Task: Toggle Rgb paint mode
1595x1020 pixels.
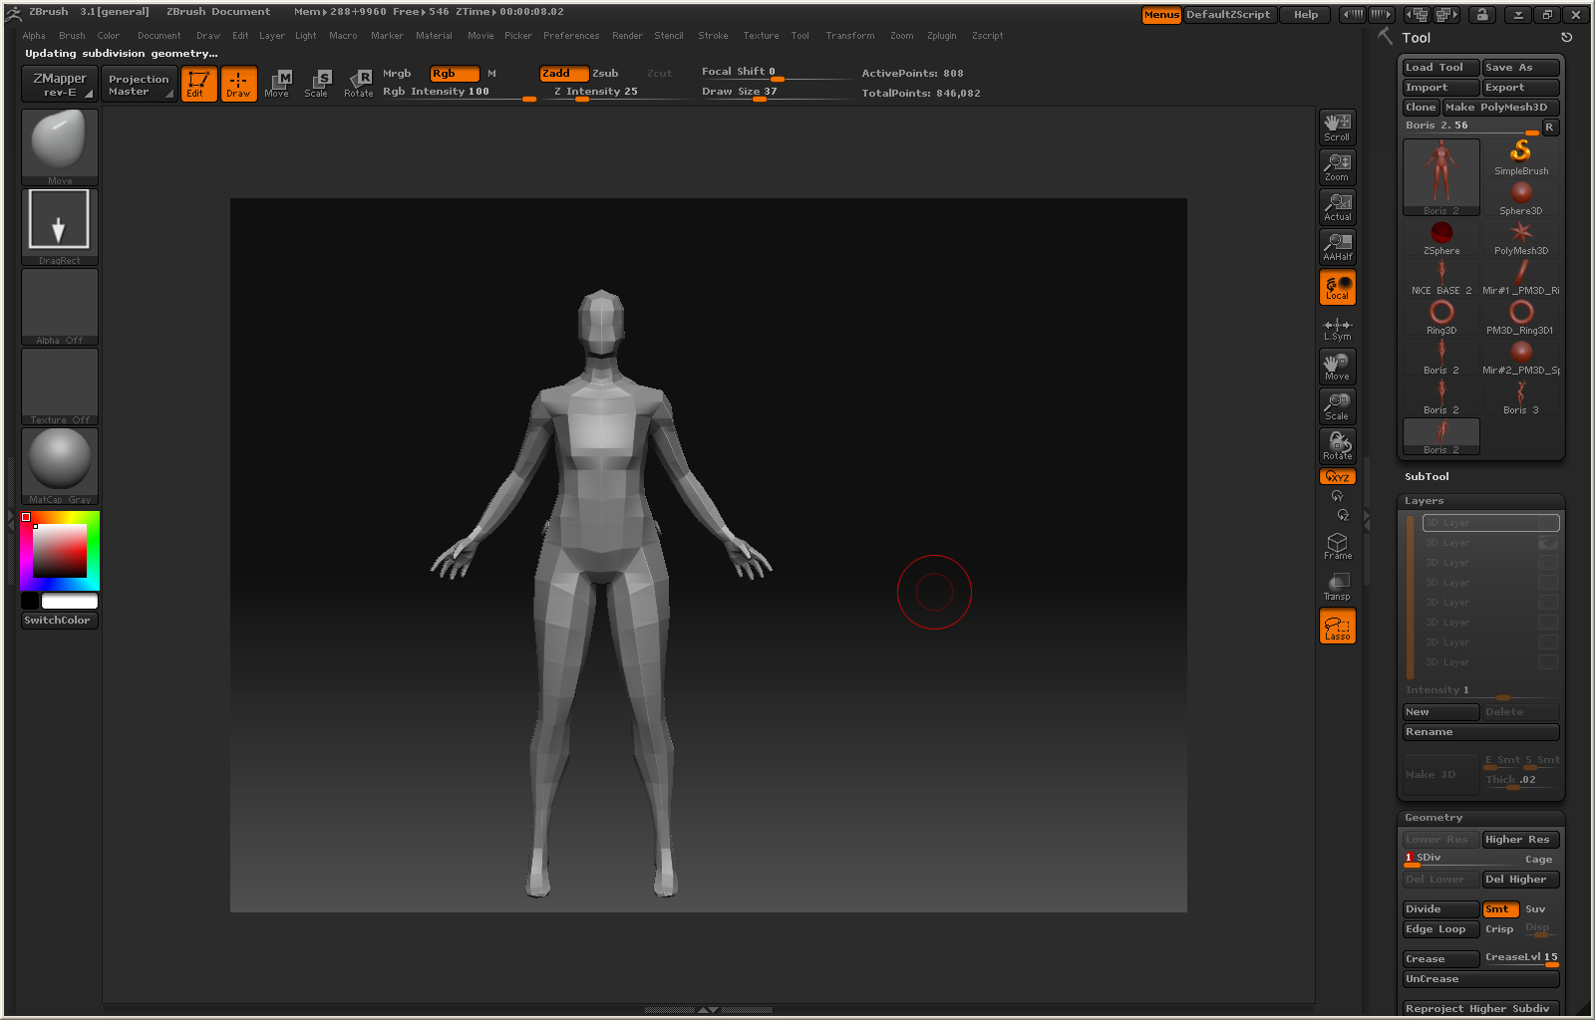Action: tap(454, 74)
